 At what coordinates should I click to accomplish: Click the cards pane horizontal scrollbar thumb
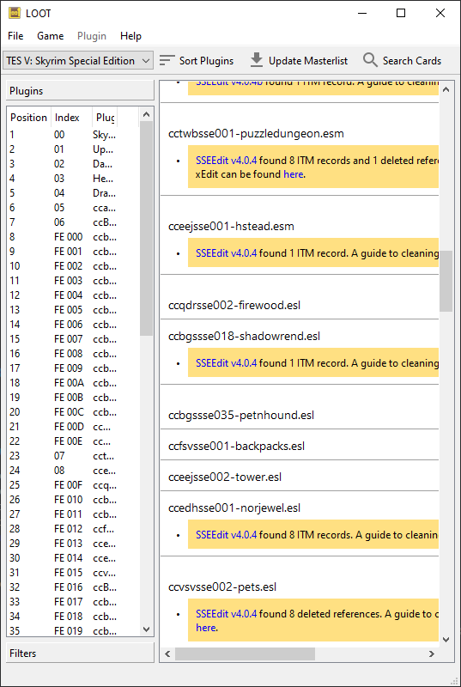[245, 654]
